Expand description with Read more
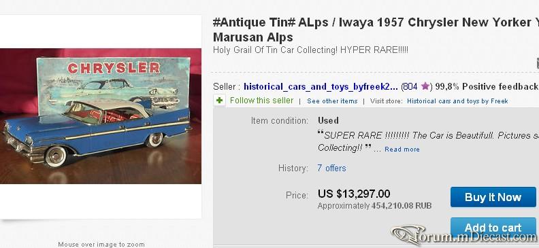 click(x=402, y=149)
